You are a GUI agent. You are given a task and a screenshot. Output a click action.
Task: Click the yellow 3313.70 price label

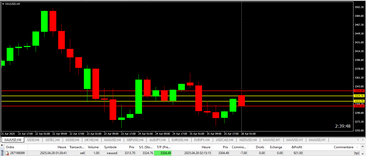(359, 101)
